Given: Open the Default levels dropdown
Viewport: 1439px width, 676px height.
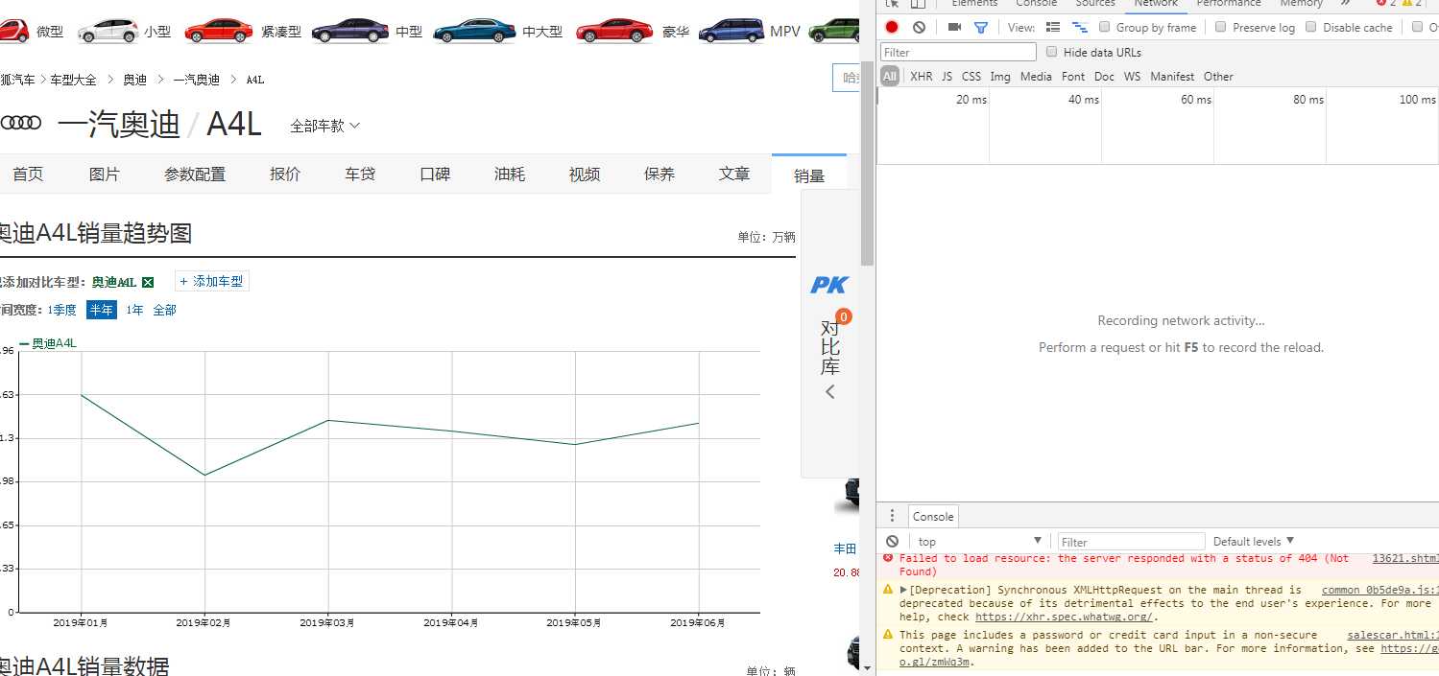Looking at the screenshot, I should tap(1254, 542).
